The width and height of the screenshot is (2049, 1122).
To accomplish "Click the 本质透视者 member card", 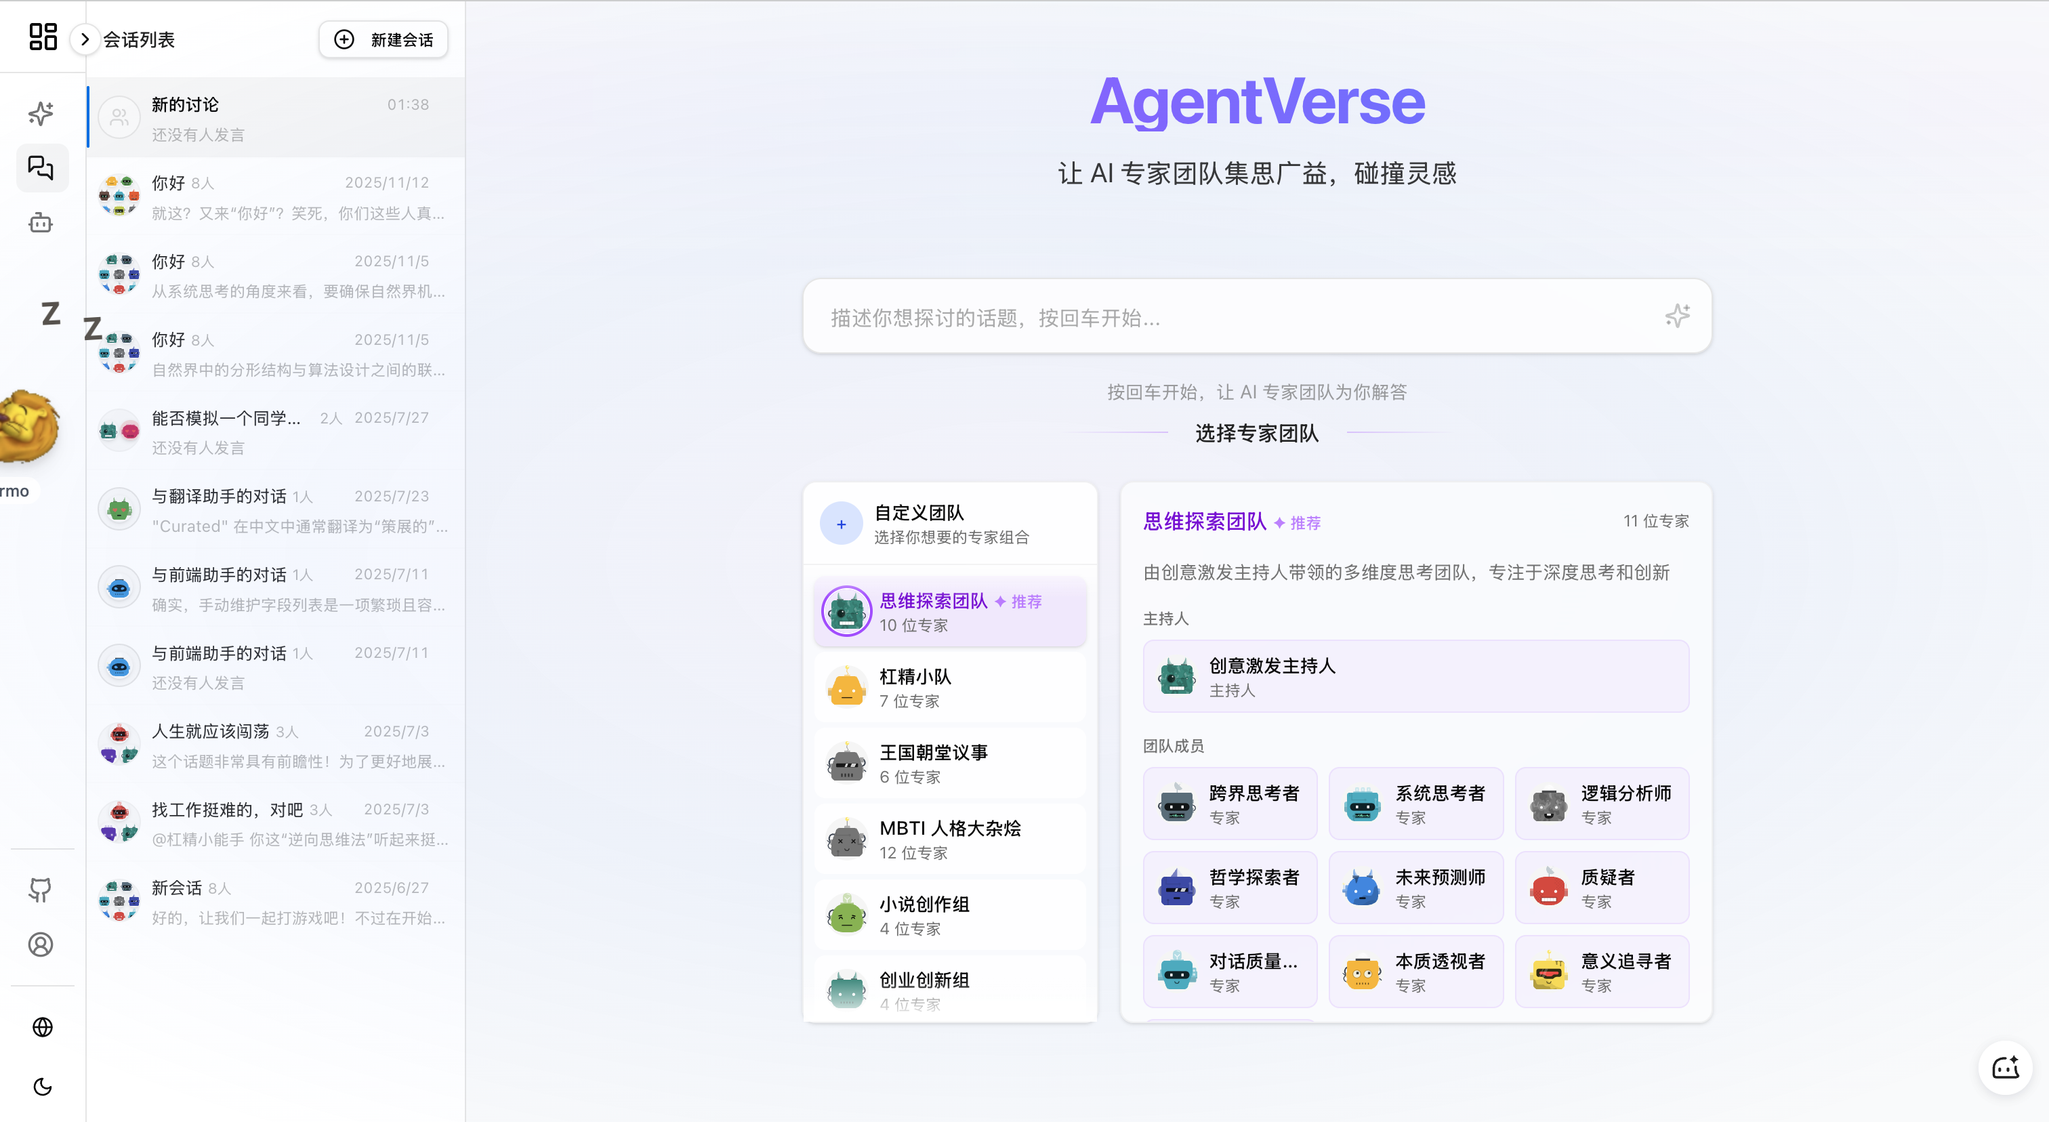I will pos(1416,971).
